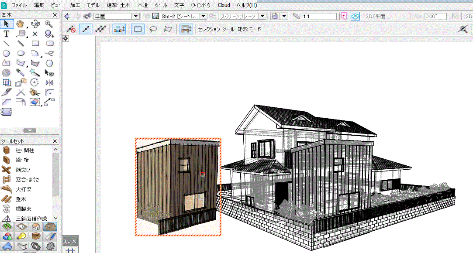Select the Hexagon polygon tool
The height and width of the screenshot is (253, 473).
pyautogui.click(x=49, y=63)
